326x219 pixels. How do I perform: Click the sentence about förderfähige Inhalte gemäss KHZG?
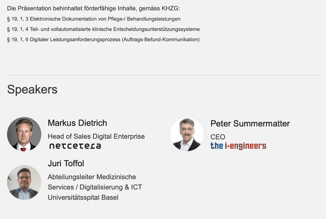tap(93, 9)
